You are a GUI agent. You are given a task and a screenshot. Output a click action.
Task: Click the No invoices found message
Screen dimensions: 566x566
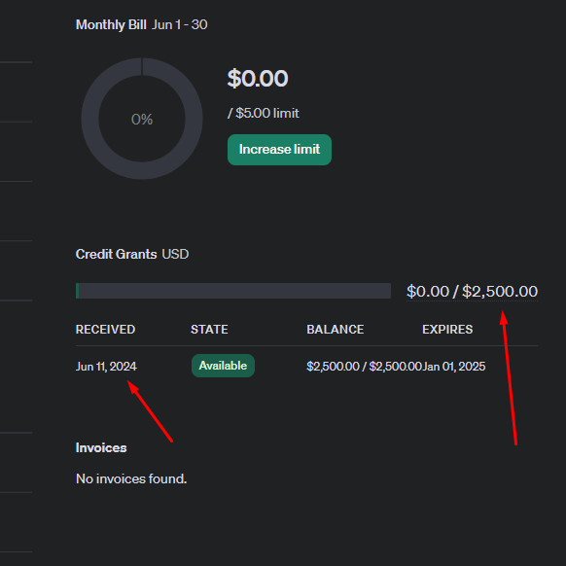(131, 479)
